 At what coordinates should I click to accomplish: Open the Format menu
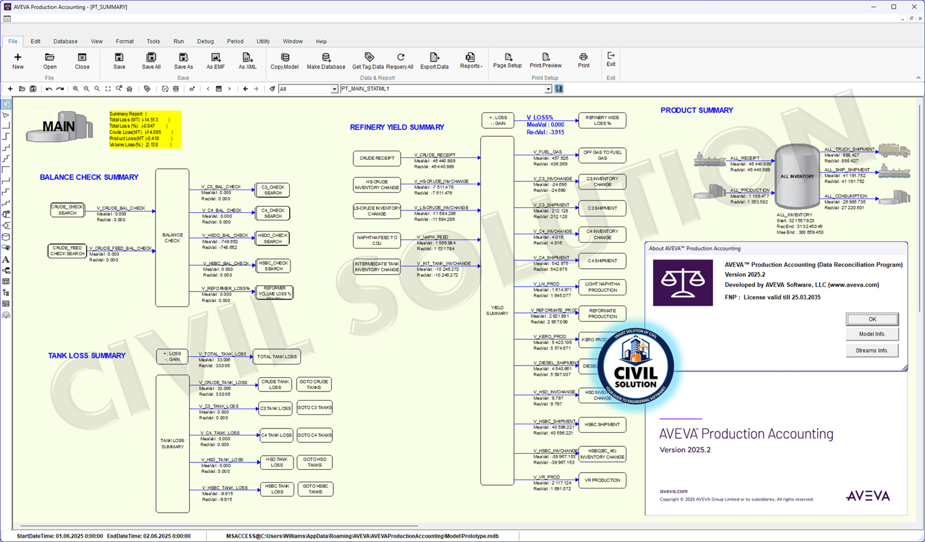pyautogui.click(x=125, y=41)
